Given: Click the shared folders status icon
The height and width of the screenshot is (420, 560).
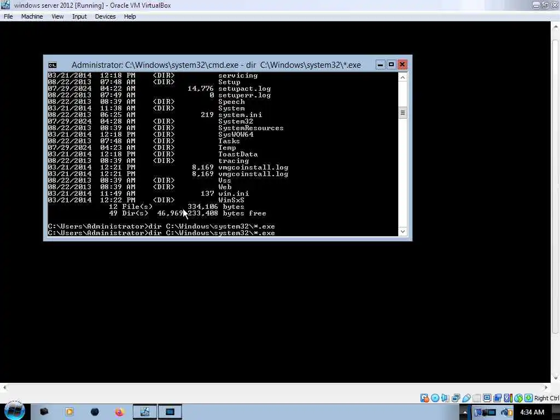Looking at the screenshot, I should [x=476, y=398].
